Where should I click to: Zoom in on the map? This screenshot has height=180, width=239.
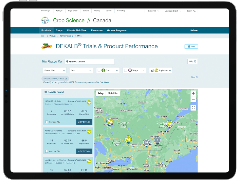194,93
